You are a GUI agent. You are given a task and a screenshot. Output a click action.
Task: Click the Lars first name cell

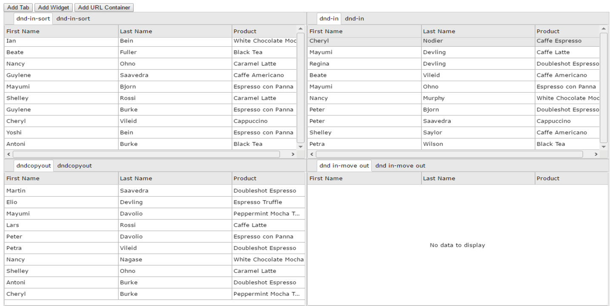pyautogui.click(x=61, y=225)
